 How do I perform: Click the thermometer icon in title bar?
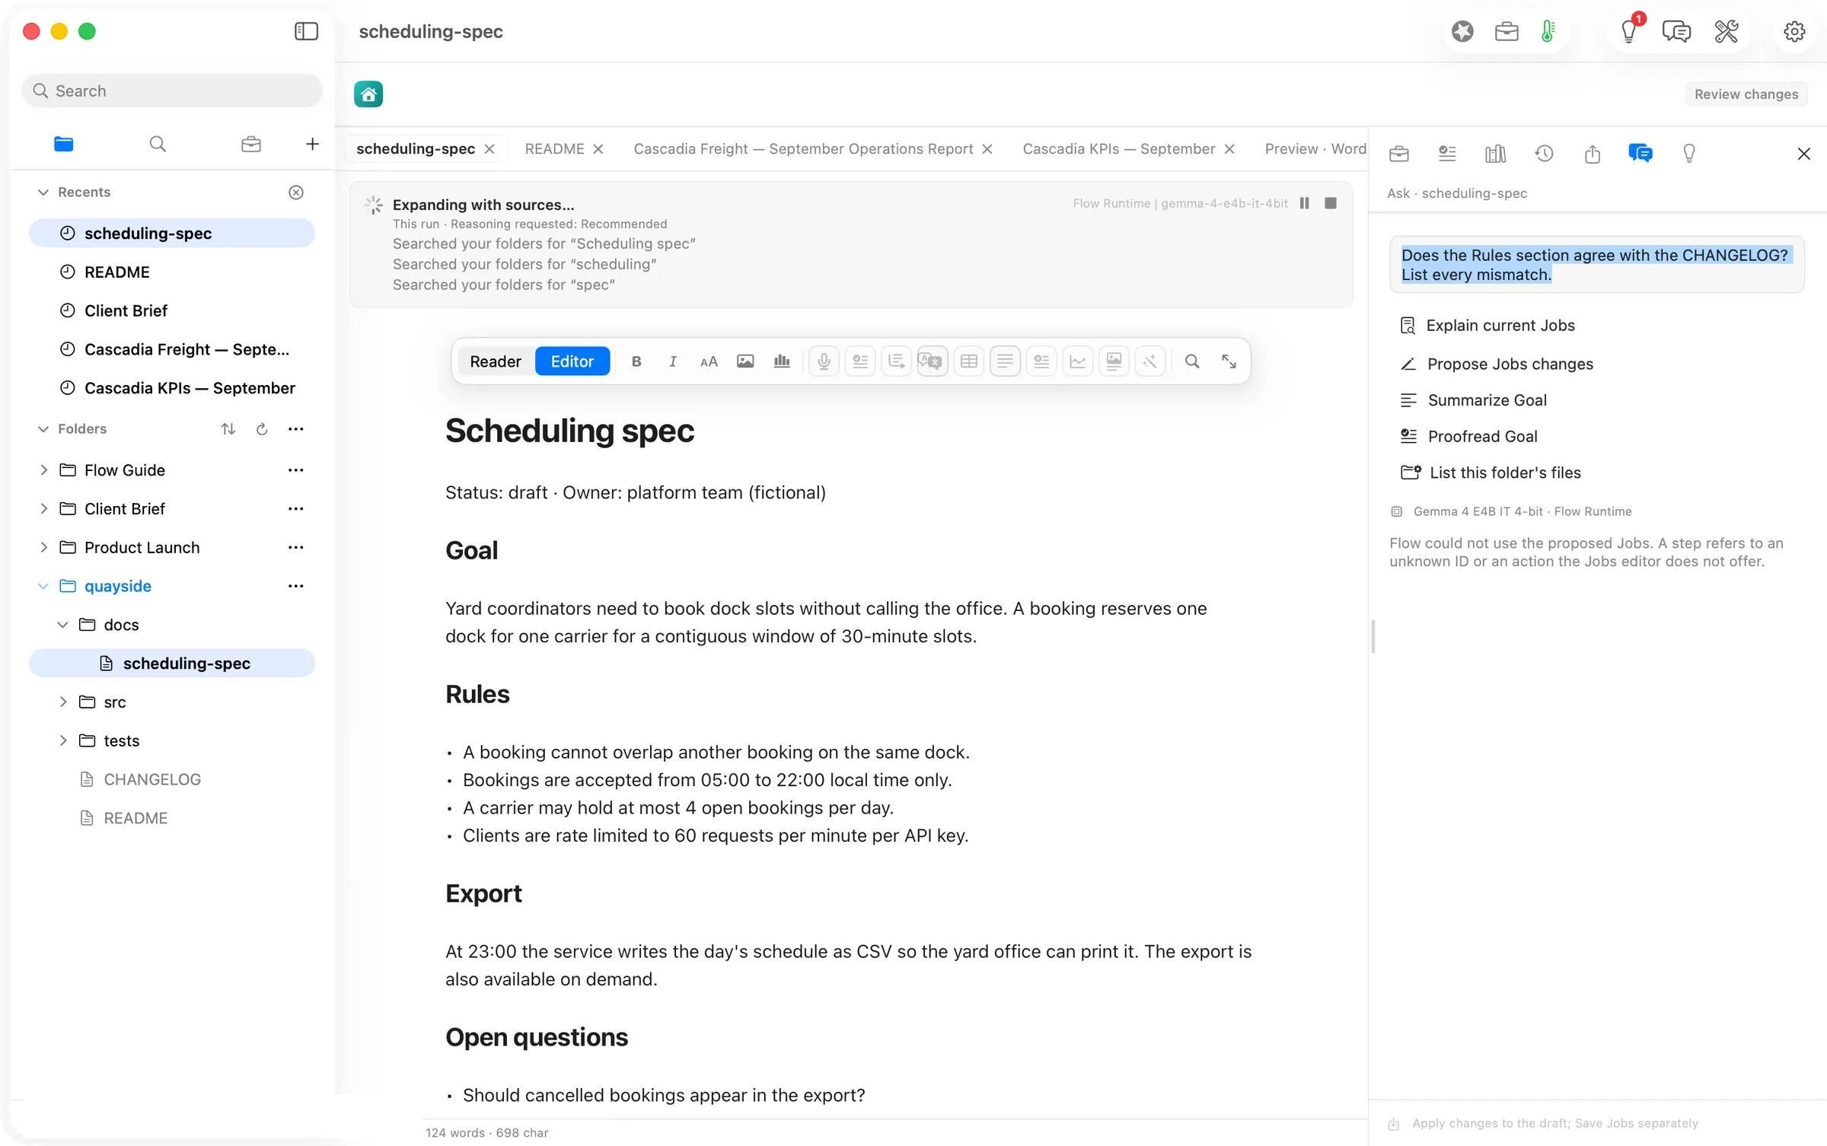pos(1548,31)
